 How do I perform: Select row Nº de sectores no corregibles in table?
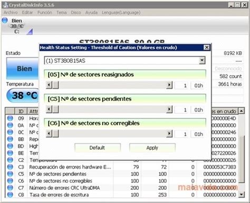point(122,181)
